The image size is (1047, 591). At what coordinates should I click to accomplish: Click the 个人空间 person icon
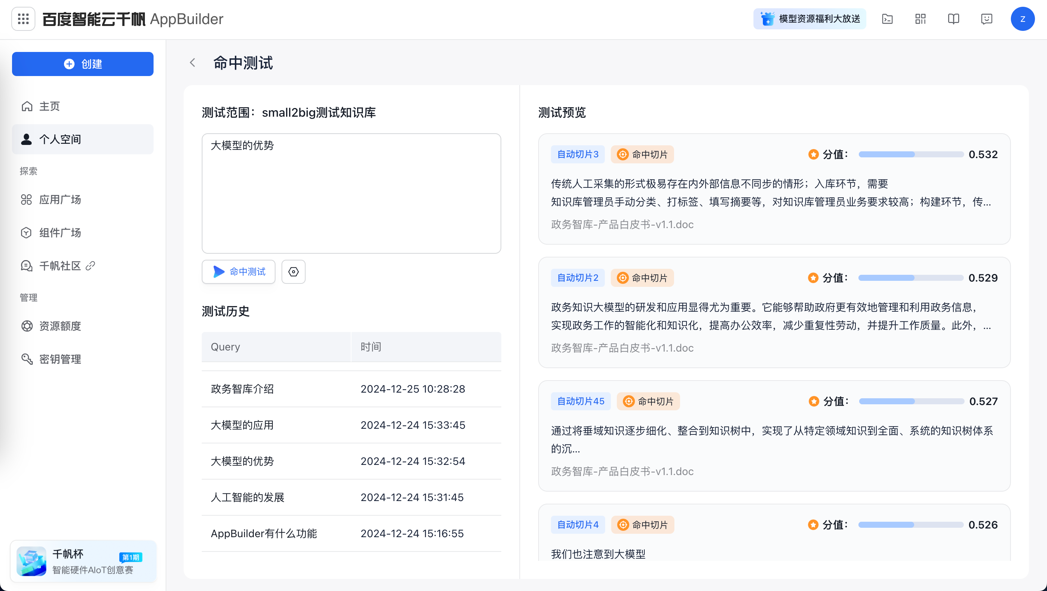coord(26,139)
